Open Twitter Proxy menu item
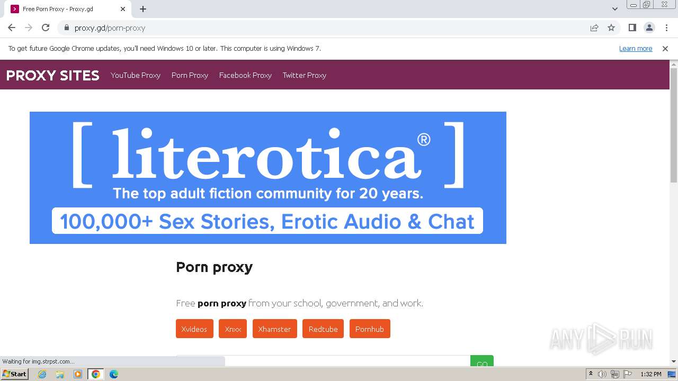Viewport: 678px width, 381px height. [304, 75]
